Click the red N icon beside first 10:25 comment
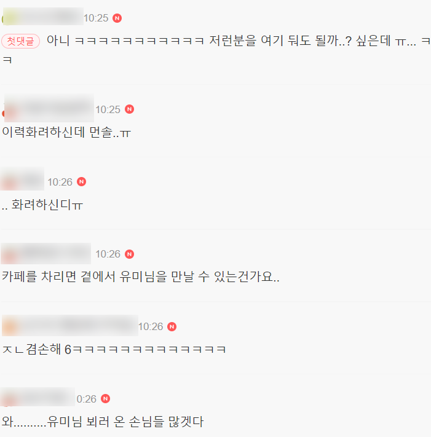This screenshot has height=437, width=431. click(117, 18)
